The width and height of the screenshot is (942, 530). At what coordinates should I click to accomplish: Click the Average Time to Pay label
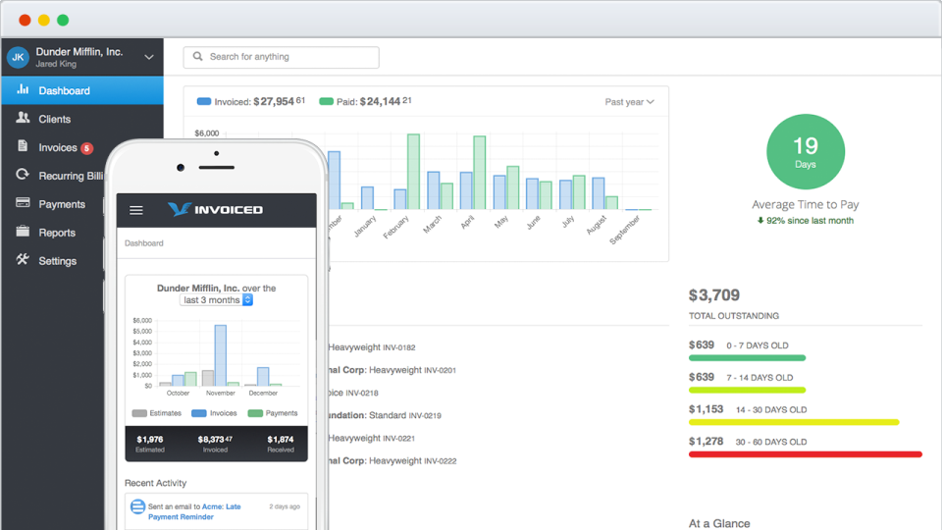click(x=805, y=204)
